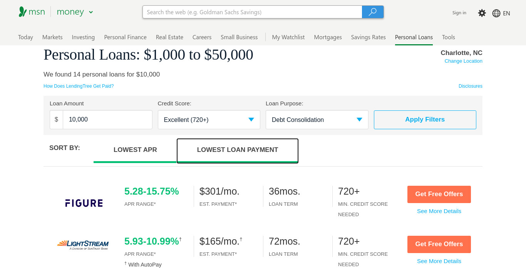Open the Real Estate section
This screenshot has height=280, width=526.
(169, 37)
